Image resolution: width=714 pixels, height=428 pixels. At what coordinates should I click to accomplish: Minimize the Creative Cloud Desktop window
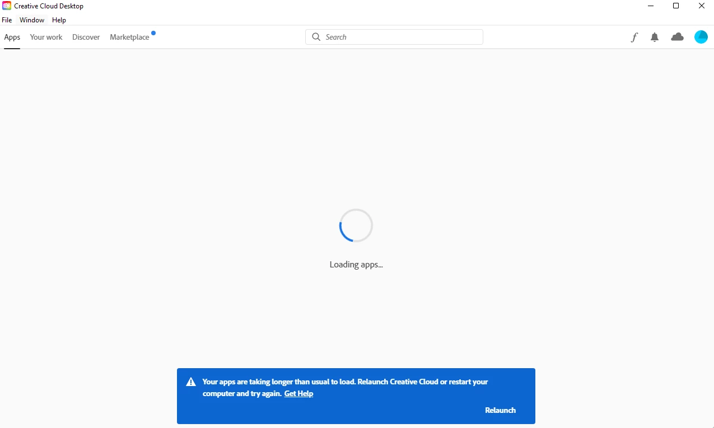(x=651, y=6)
